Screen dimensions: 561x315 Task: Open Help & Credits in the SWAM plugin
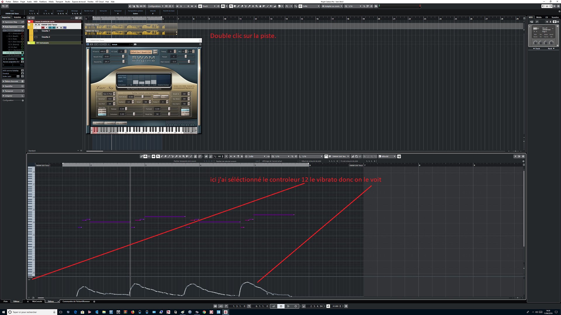(x=121, y=123)
